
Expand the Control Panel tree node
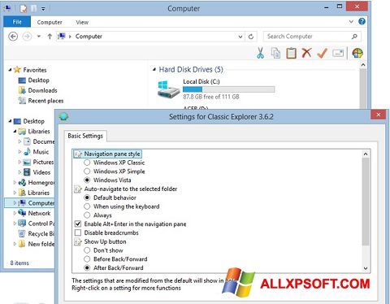(x=15, y=224)
